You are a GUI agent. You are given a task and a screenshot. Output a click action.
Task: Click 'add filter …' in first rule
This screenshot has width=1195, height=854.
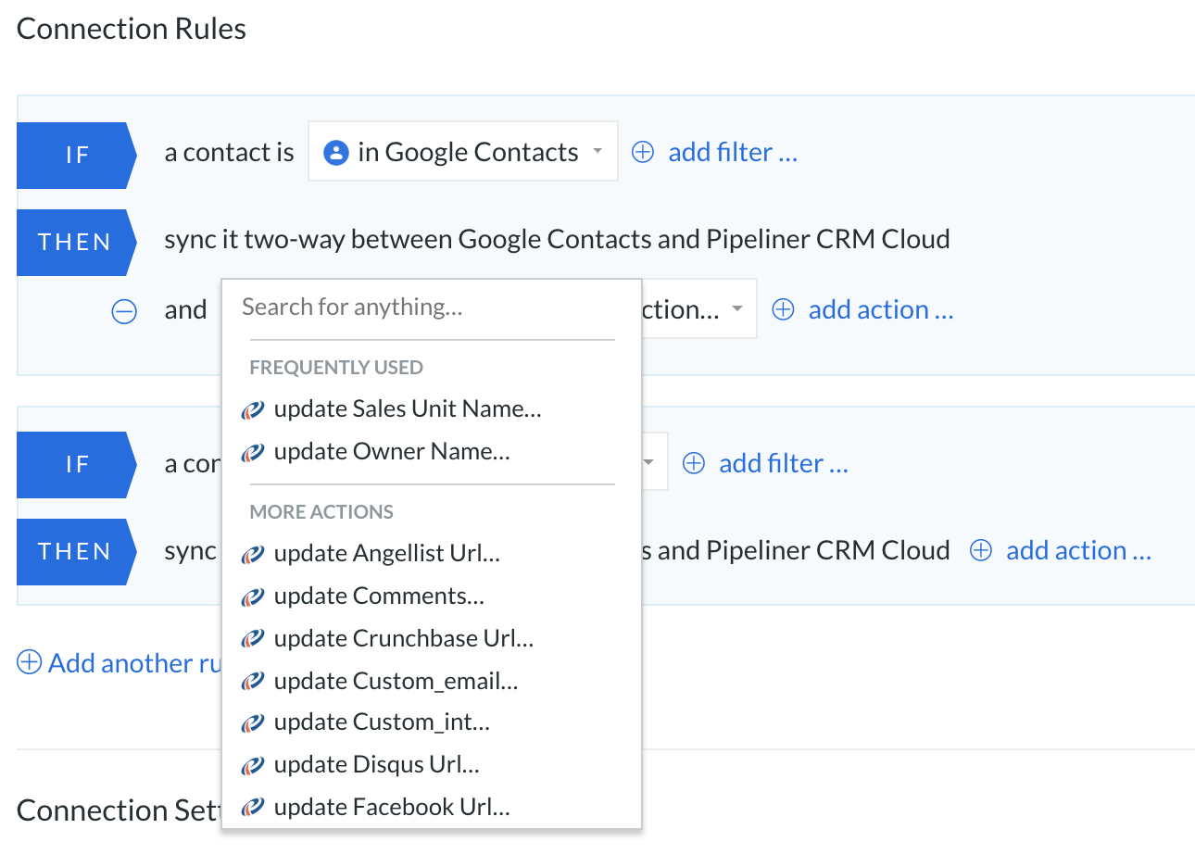[x=733, y=152]
